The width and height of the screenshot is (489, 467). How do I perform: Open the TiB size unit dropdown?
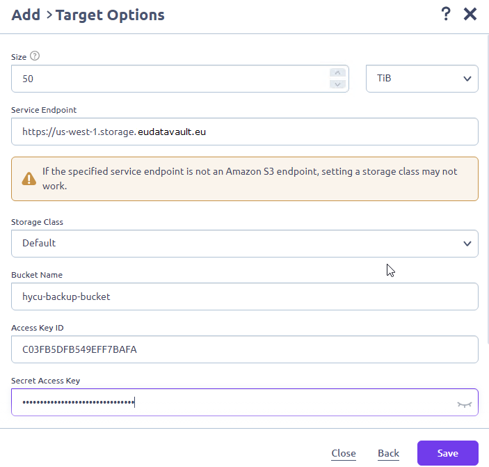422,79
